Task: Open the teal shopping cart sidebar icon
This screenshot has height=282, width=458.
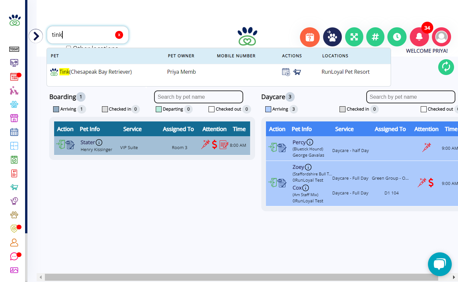Action: [x=14, y=187]
